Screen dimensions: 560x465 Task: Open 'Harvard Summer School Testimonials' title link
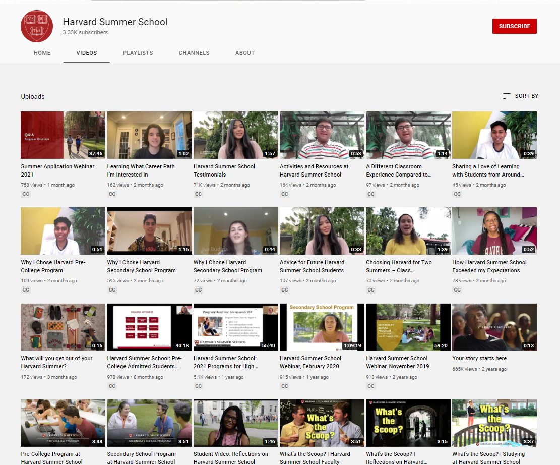point(224,170)
